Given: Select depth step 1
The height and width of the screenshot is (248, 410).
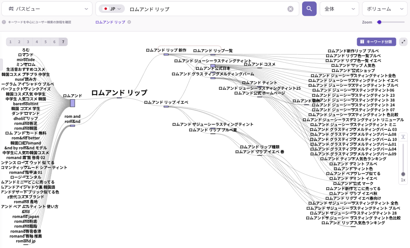Looking at the screenshot, I should [10, 42].
